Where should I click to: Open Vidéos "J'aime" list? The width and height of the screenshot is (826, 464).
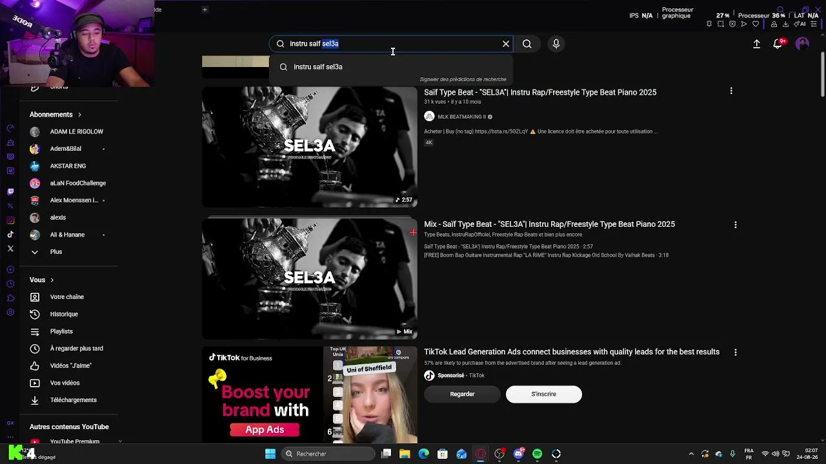tap(70, 365)
